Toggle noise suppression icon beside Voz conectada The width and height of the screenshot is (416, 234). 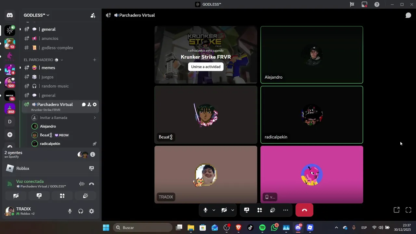pos(82,184)
